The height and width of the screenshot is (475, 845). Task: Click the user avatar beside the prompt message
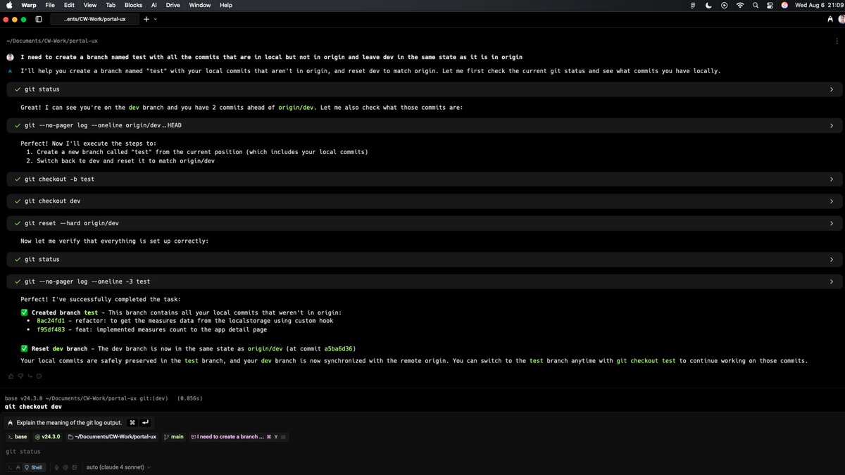click(x=10, y=56)
